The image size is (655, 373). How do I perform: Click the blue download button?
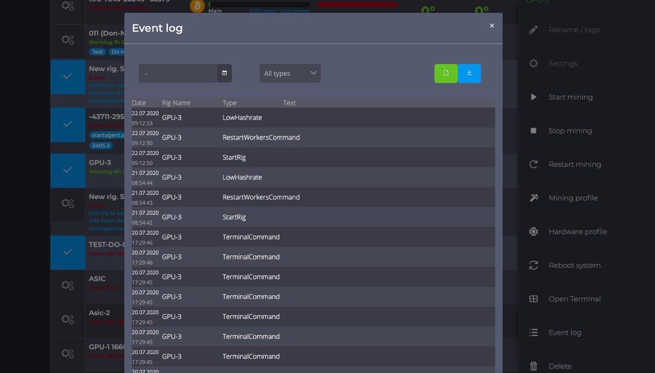pyautogui.click(x=469, y=73)
